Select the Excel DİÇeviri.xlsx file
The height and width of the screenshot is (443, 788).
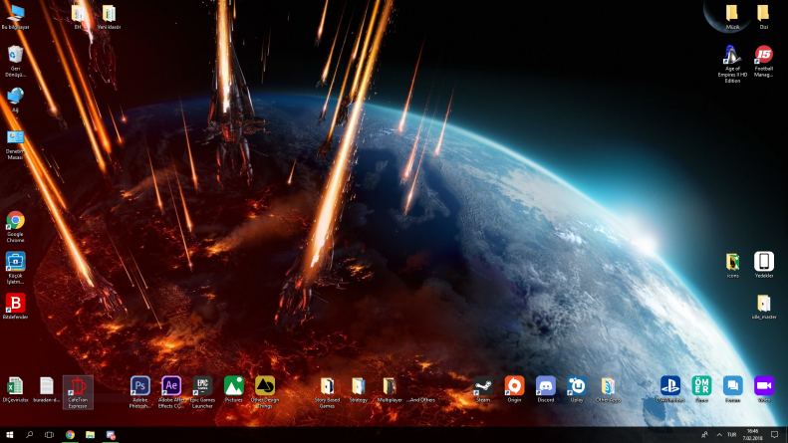(x=15, y=389)
